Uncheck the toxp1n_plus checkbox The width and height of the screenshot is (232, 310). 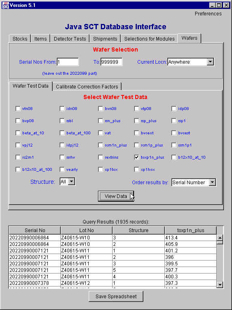[x=136, y=157]
